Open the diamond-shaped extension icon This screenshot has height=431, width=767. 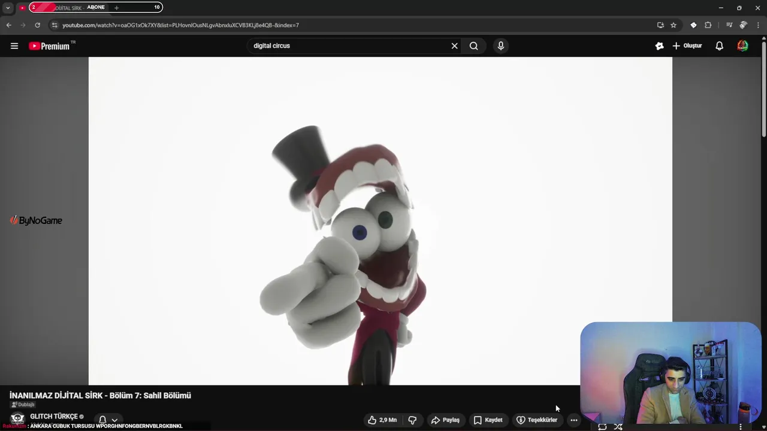click(x=693, y=25)
